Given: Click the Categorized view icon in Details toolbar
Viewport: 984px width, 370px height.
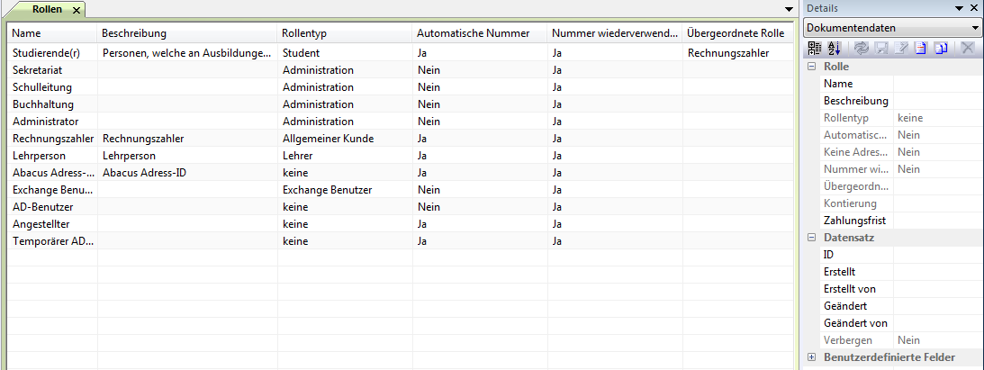Looking at the screenshot, I should (814, 49).
